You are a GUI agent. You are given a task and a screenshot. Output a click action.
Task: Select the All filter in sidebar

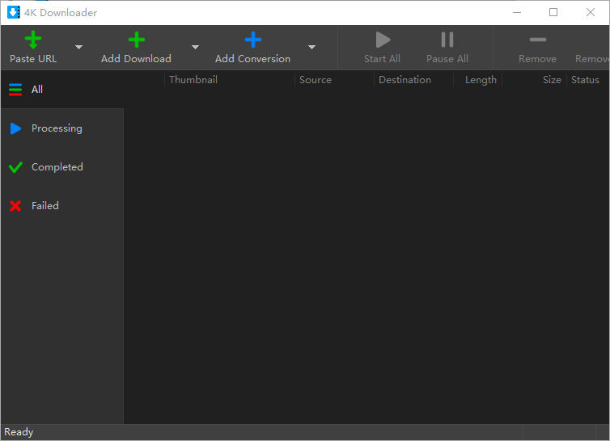[62, 90]
